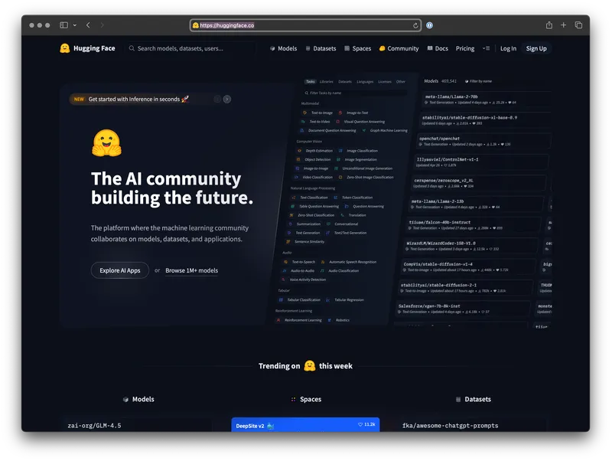
Task: Click the Hugging Face logo in navbar
Action: click(87, 48)
